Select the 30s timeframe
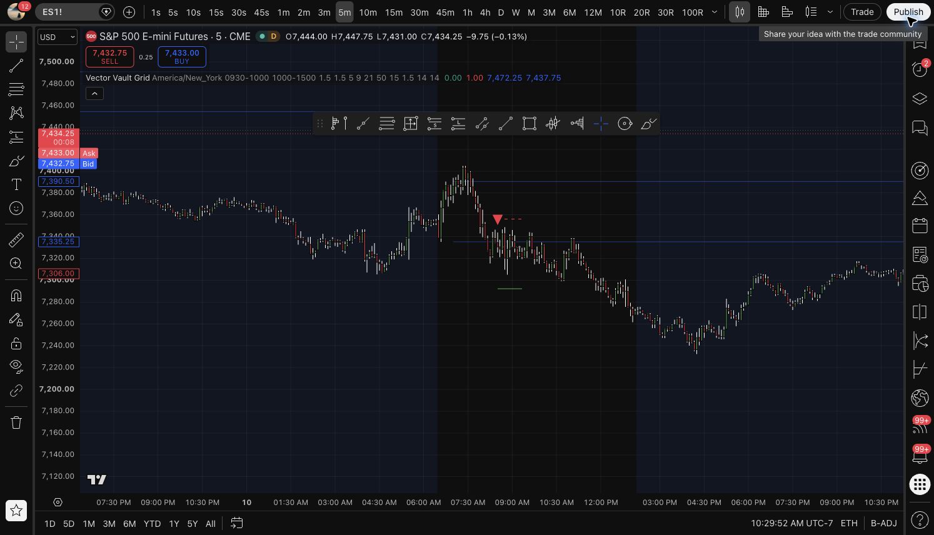 [x=238, y=12]
